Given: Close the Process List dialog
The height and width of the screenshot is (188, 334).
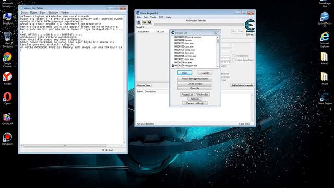Looking at the screenshot, I should point(216,33).
